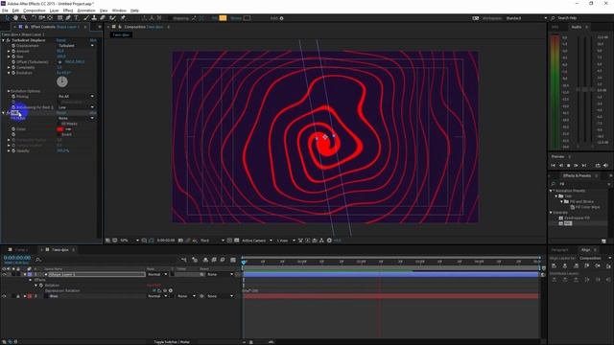This screenshot has height=345, width=614.
Task: Open the Layer menu
Action: click(x=55, y=11)
